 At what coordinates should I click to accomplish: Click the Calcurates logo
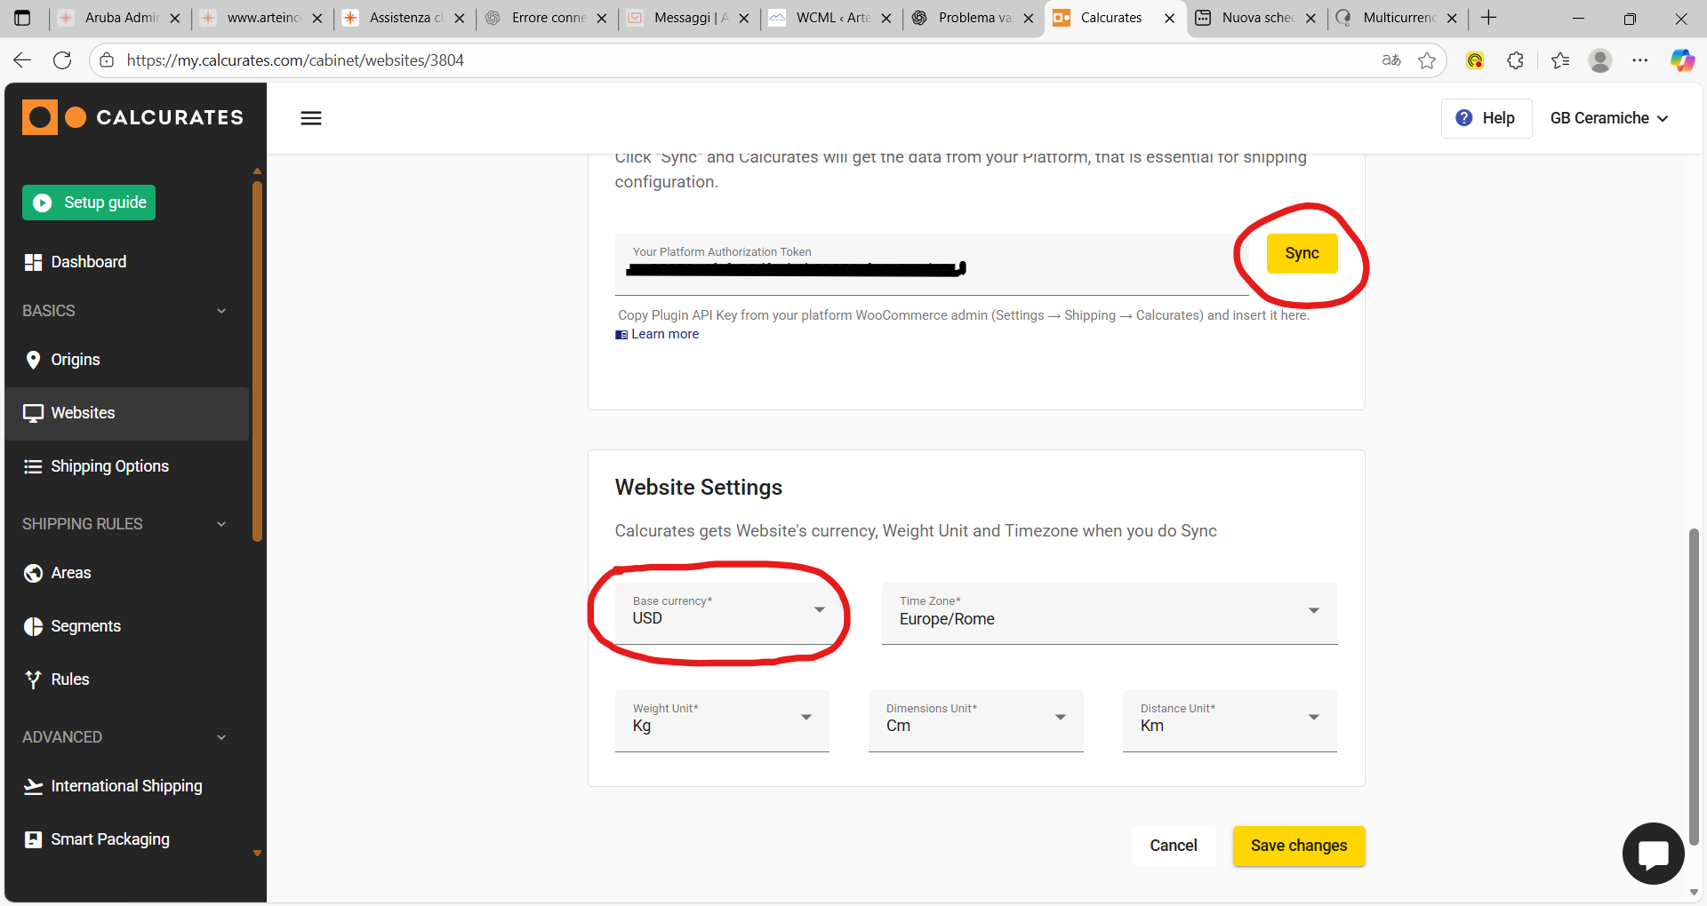coord(132,117)
